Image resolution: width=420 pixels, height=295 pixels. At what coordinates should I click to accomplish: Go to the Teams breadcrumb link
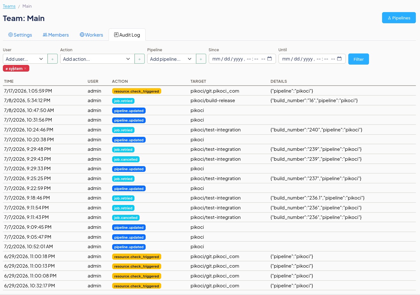point(9,6)
